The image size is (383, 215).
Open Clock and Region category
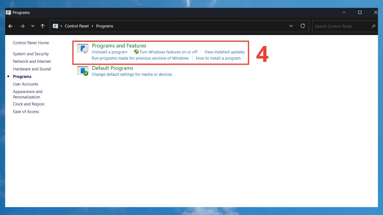point(29,104)
